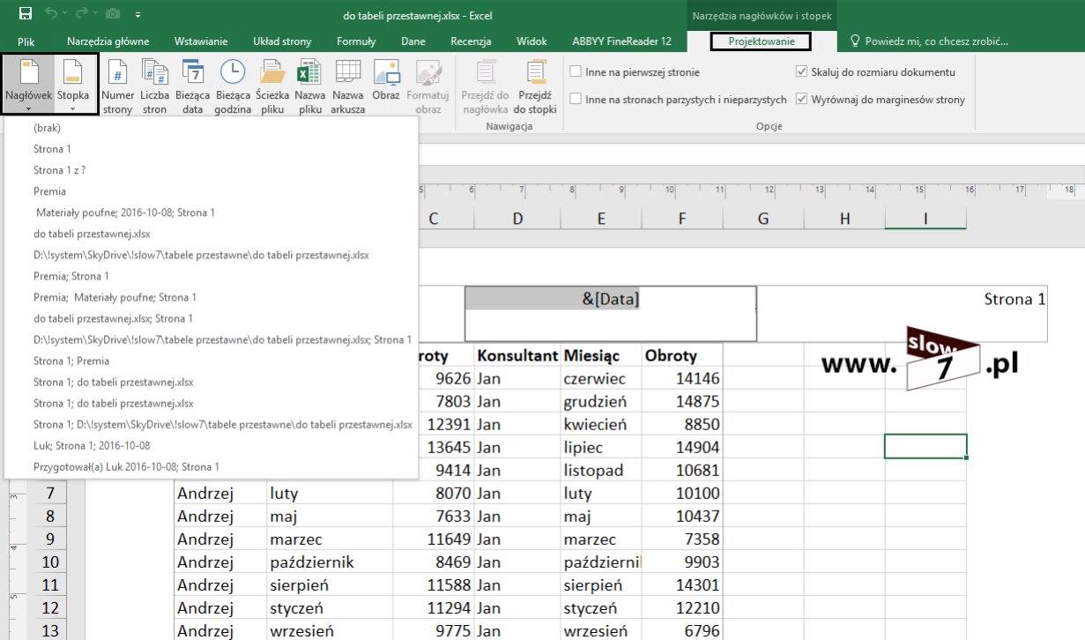Click cell with value 14146
The image size is (1085, 640).
(682, 378)
